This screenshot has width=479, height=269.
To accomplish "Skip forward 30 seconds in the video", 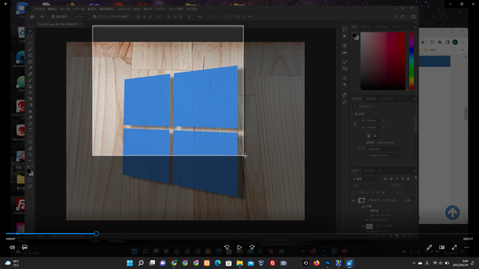I will pyautogui.click(x=252, y=248).
